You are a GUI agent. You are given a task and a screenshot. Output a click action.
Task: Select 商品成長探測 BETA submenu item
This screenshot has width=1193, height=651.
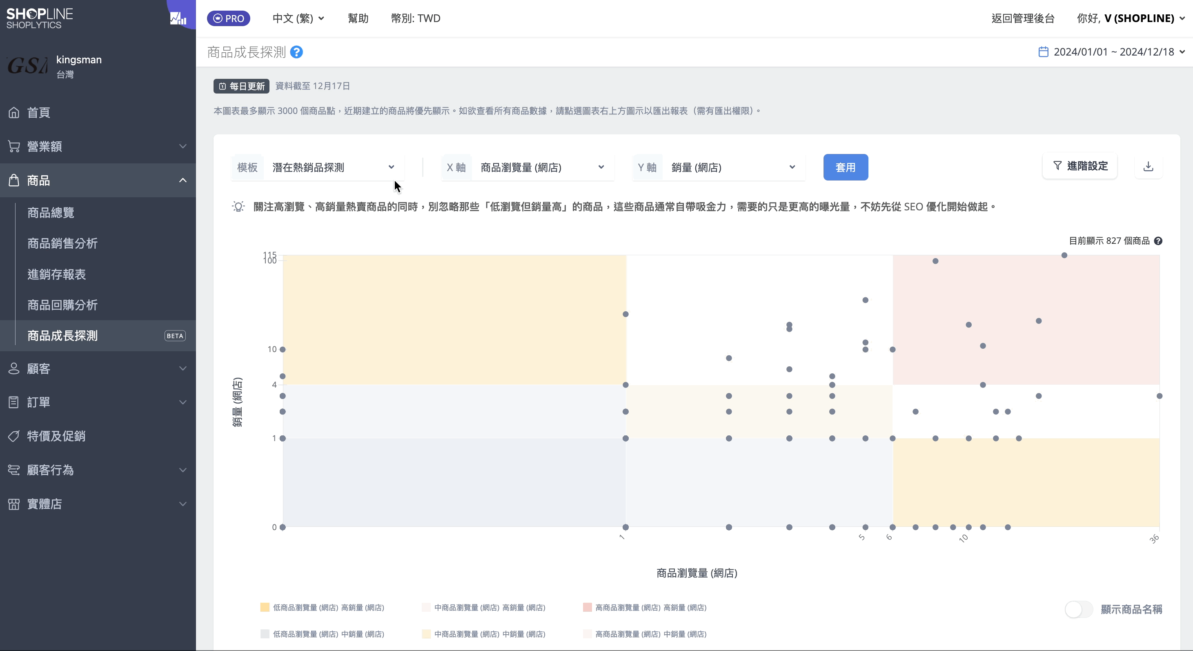point(98,335)
